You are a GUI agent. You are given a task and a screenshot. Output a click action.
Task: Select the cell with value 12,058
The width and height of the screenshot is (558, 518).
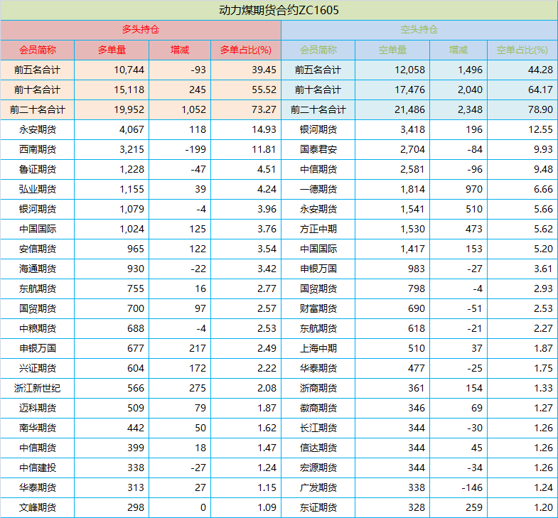(x=409, y=70)
